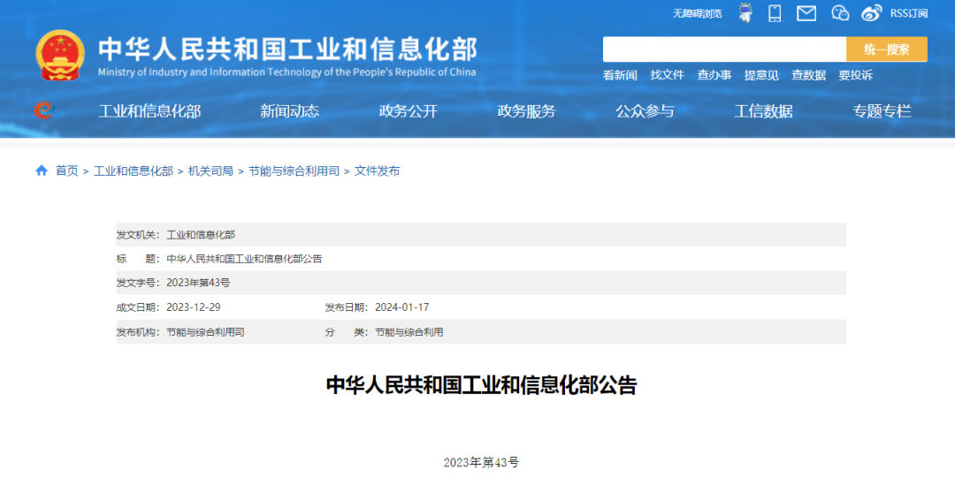Select 查数据 quick link
Image resolution: width=955 pixels, height=485 pixels.
pyautogui.click(x=808, y=75)
